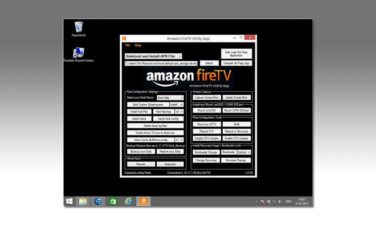Show hidden tray icons arrow
The width and height of the screenshot is (376, 225).
coord(257,202)
